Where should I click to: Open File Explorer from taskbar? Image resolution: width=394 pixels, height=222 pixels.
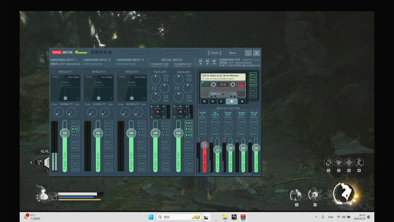pos(225,217)
